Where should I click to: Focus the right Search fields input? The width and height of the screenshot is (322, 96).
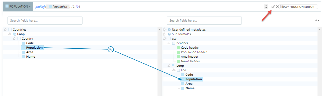204,21
